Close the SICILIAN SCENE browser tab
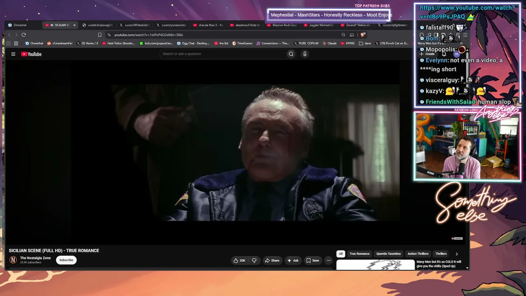The width and height of the screenshot is (526, 296). (x=74, y=25)
